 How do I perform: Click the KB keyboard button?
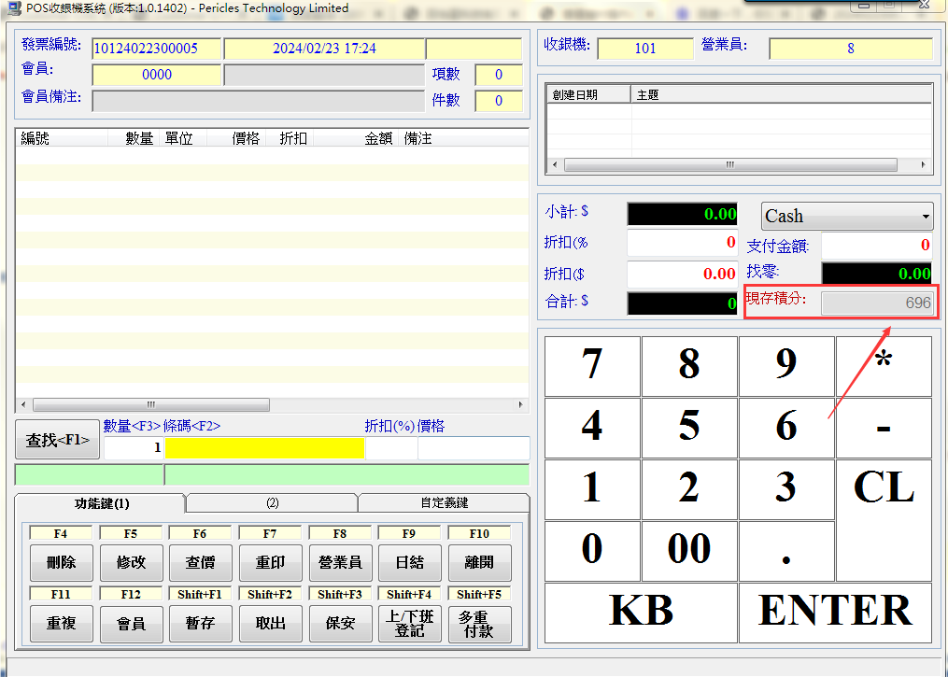click(x=641, y=613)
